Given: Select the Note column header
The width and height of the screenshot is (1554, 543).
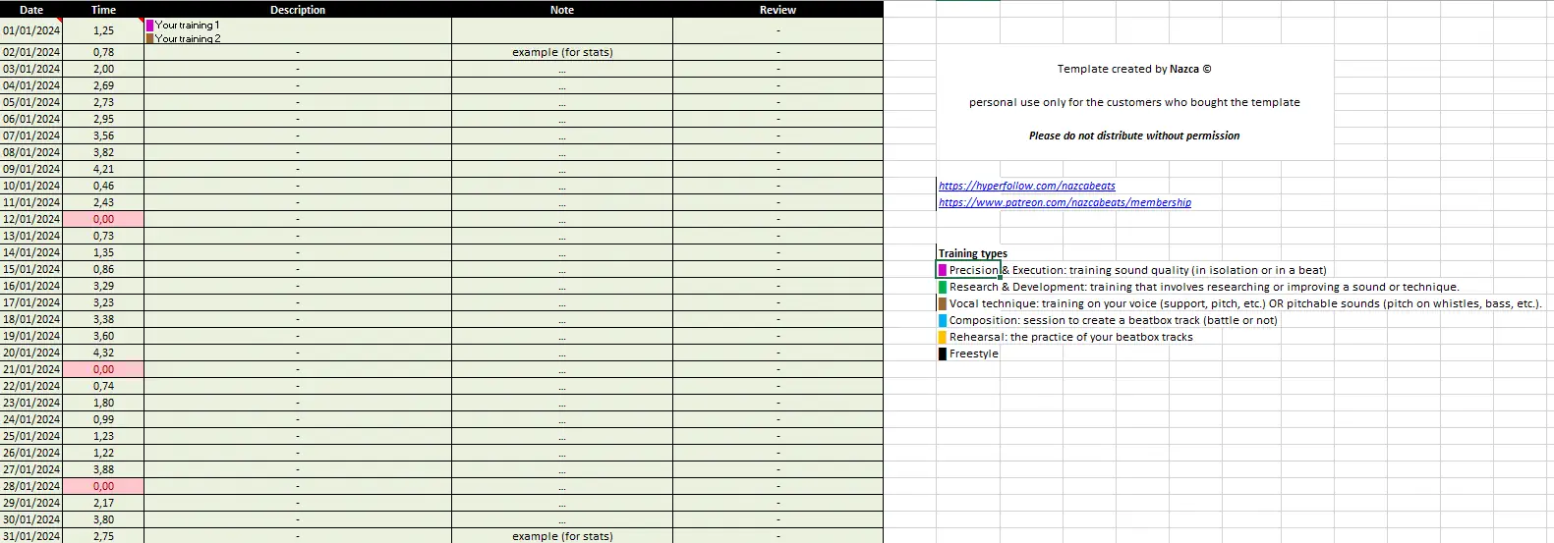Looking at the screenshot, I should click(562, 10).
